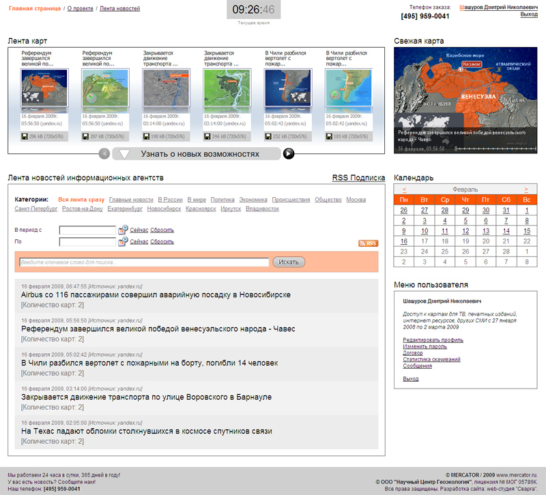Viewport: 546px width, 495px height.
Task: Click the orange RSS feed badge
Action: (x=368, y=243)
